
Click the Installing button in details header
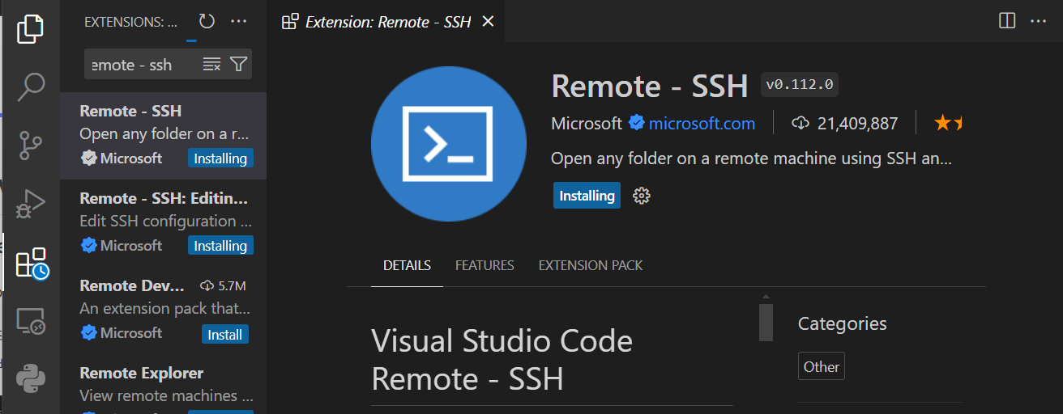pos(587,196)
